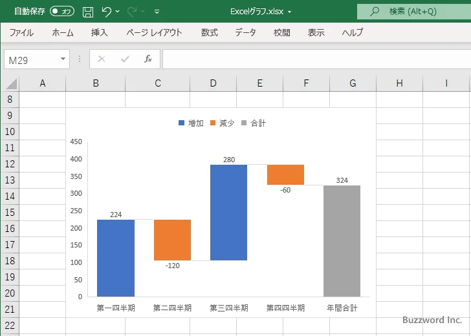Switch to the ホーム ribbon tab

coord(63,32)
